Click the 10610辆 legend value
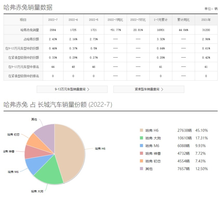 (x=184, y=138)
